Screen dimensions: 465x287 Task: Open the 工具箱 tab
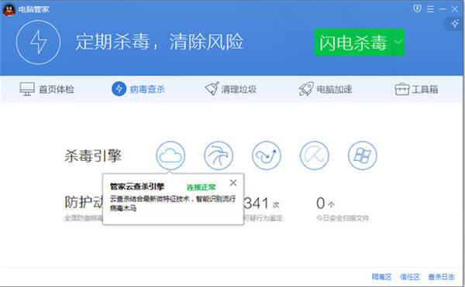tap(416, 89)
